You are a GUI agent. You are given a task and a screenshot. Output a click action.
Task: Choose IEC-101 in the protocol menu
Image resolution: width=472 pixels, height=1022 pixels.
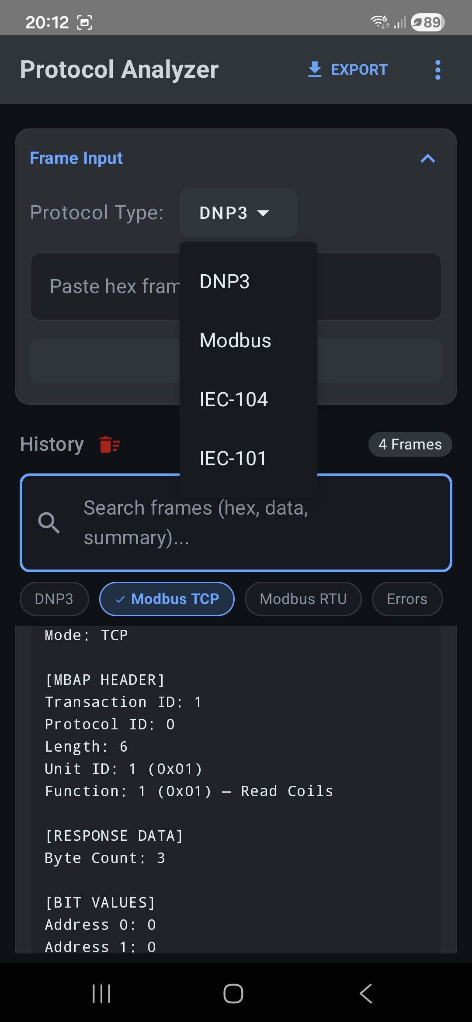click(x=233, y=458)
